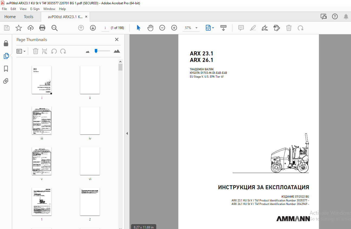
Task: Zoom in with the plus button
Action: click(174, 28)
